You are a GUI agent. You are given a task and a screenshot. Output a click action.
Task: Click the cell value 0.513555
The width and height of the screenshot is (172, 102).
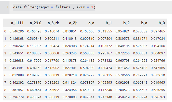tap(105, 31)
